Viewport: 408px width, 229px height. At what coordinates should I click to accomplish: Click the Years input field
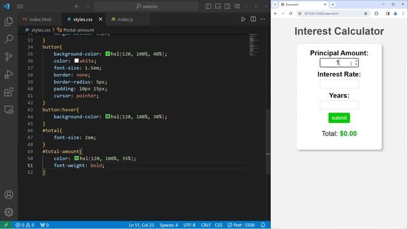click(x=339, y=105)
